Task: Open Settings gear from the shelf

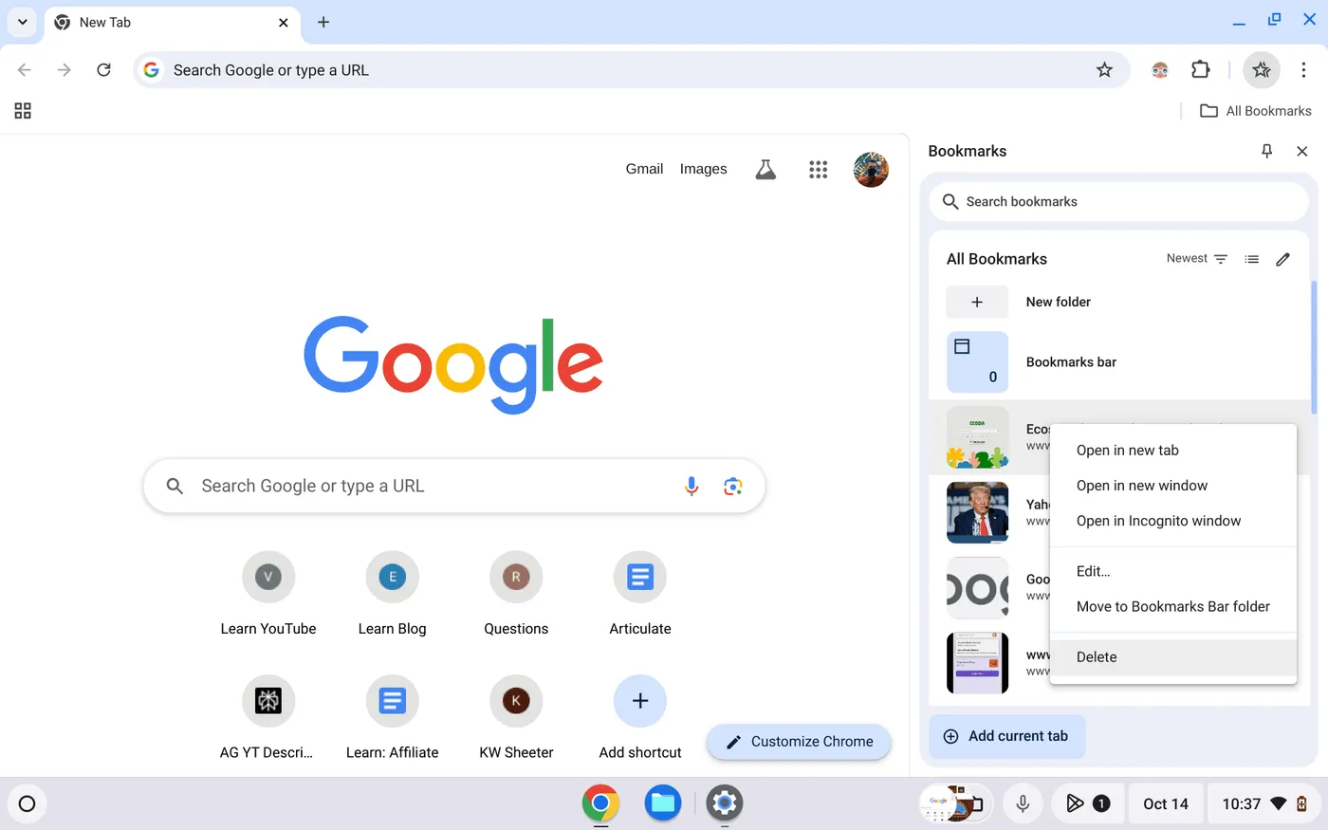Action: click(725, 803)
